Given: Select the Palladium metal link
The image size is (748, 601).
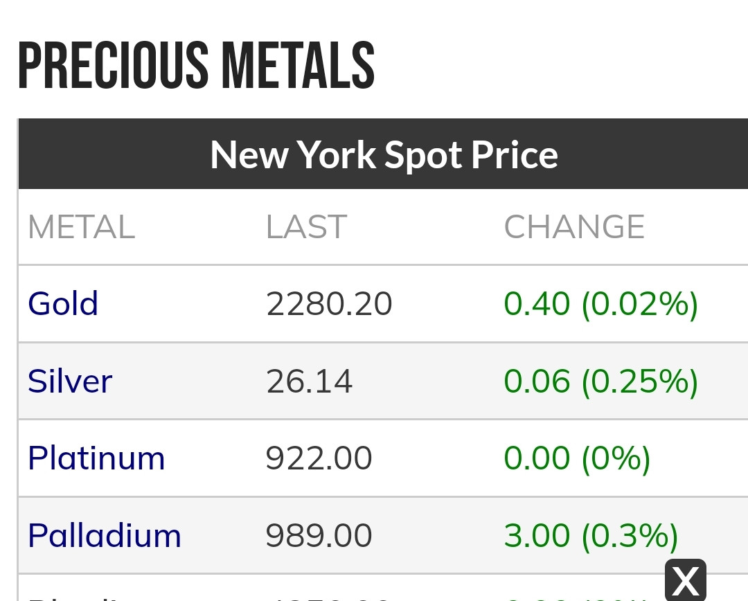Looking at the screenshot, I should [x=105, y=536].
